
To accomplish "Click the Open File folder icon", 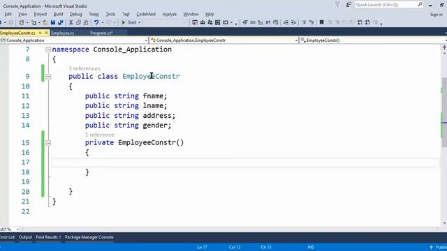I will point(45,22).
